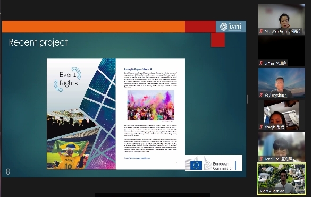Click the panel divider handle beside the slide

[x=248, y=99]
